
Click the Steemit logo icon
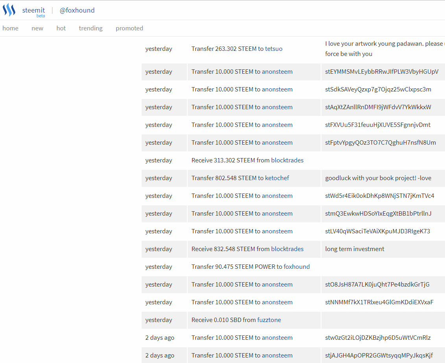[x=9, y=10]
